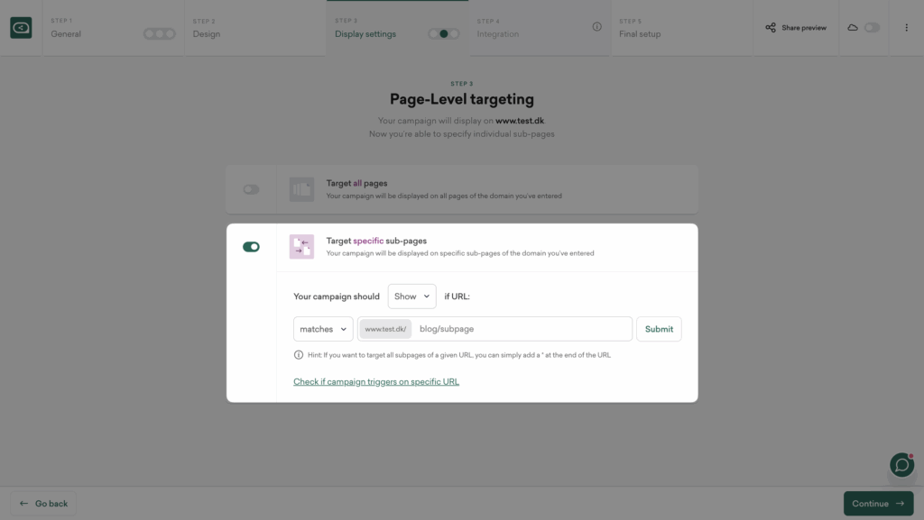Open the matches dropdown
Viewport: 924px width, 520px height.
322,328
